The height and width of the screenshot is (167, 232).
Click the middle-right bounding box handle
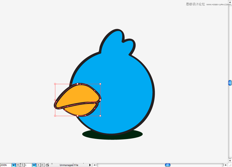click(100, 100)
